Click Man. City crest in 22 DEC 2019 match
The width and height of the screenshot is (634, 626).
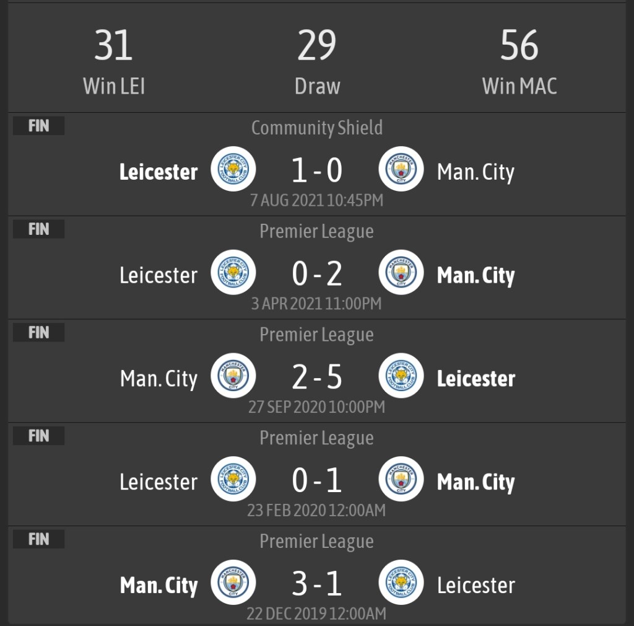[x=233, y=583]
